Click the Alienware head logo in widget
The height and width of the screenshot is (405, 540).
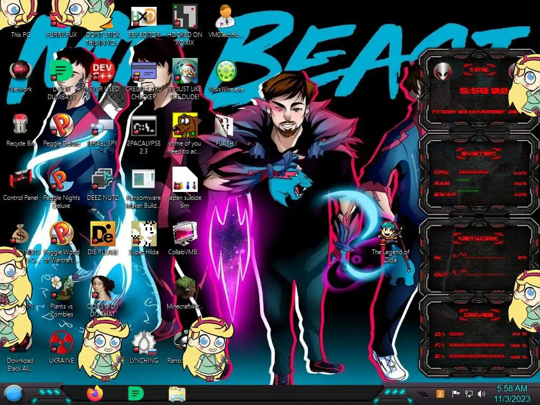coord(442,72)
